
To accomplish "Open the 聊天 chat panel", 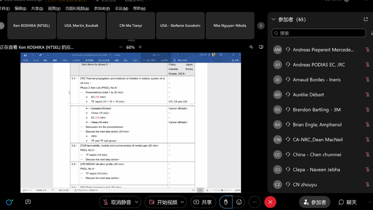I will tap(347, 202).
